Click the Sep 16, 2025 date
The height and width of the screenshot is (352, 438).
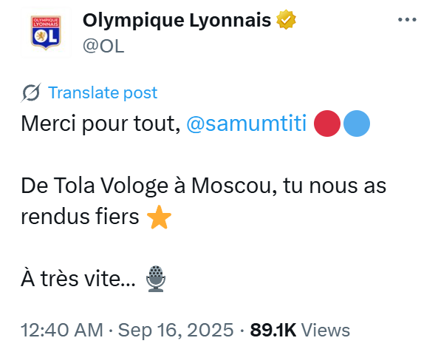pyautogui.click(x=176, y=331)
